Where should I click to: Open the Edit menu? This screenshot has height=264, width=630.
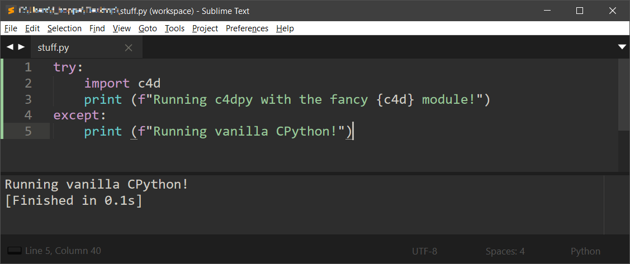point(32,28)
